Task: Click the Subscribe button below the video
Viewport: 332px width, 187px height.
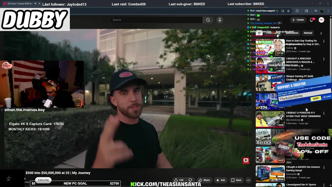Action: pyautogui.click(x=43, y=180)
